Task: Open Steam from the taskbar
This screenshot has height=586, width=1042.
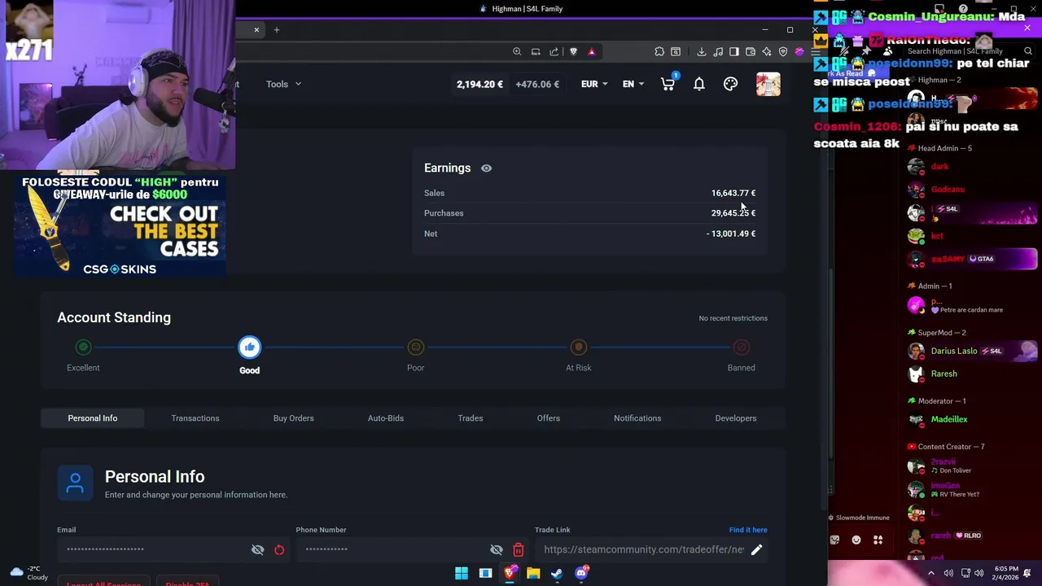Action: 557,573
